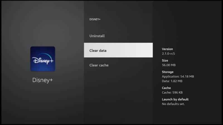Click the Disney+ app name below the icon
The height and width of the screenshot is (125, 223).
pos(43,80)
